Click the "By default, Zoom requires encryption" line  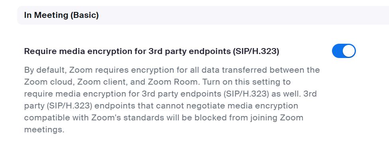172,70
